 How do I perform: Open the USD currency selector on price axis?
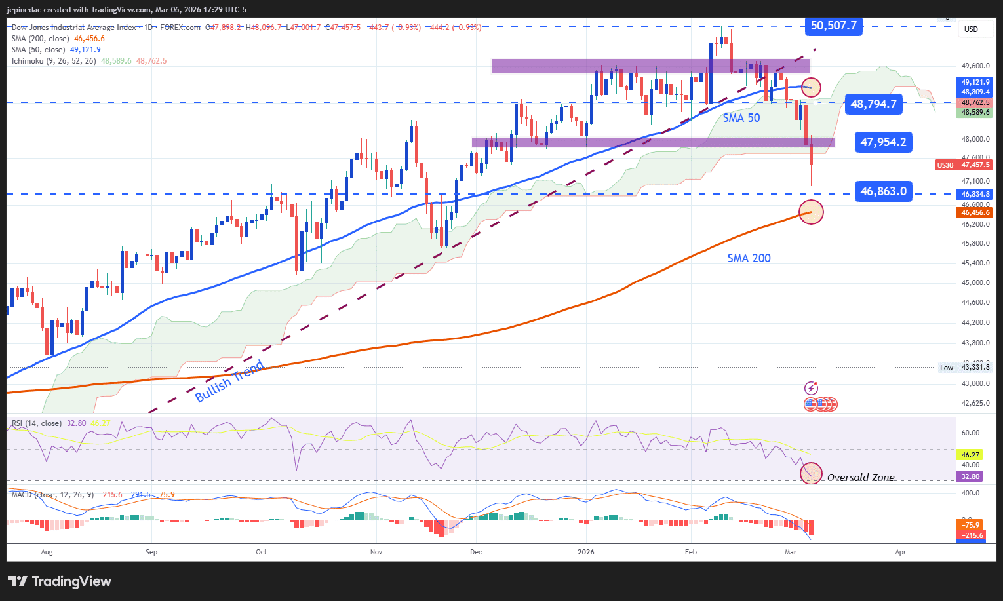(x=971, y=29)
